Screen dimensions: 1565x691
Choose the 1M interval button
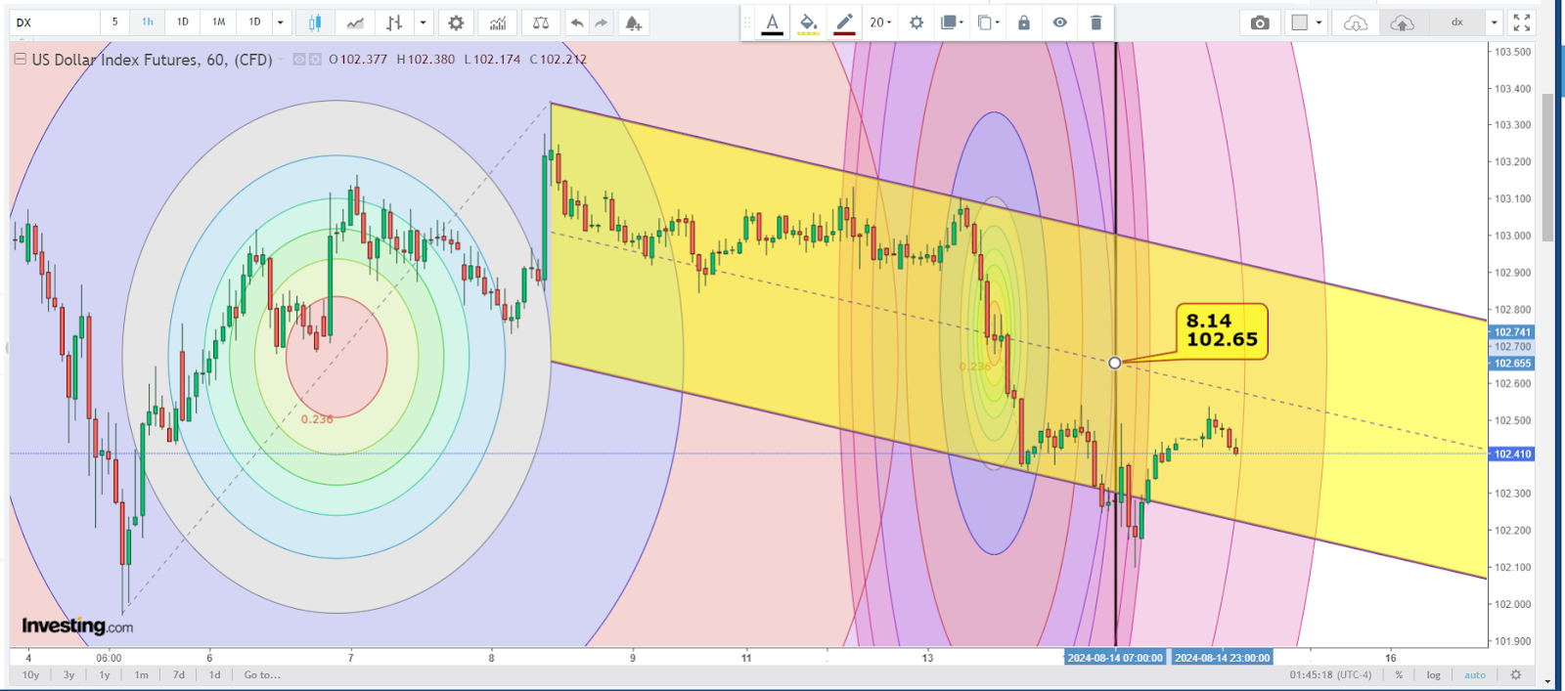coord(219,22)
